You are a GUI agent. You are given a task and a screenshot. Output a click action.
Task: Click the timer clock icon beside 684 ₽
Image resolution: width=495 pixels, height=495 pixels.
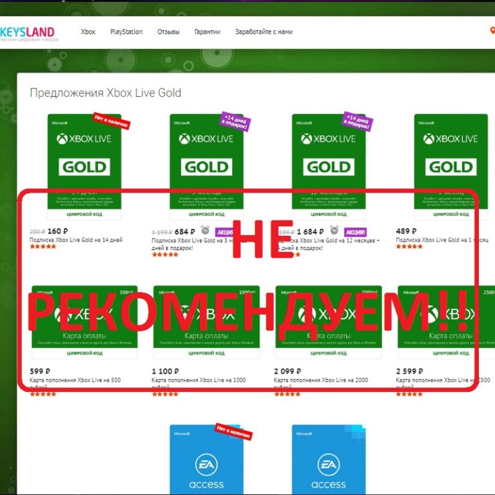point(205,230)
